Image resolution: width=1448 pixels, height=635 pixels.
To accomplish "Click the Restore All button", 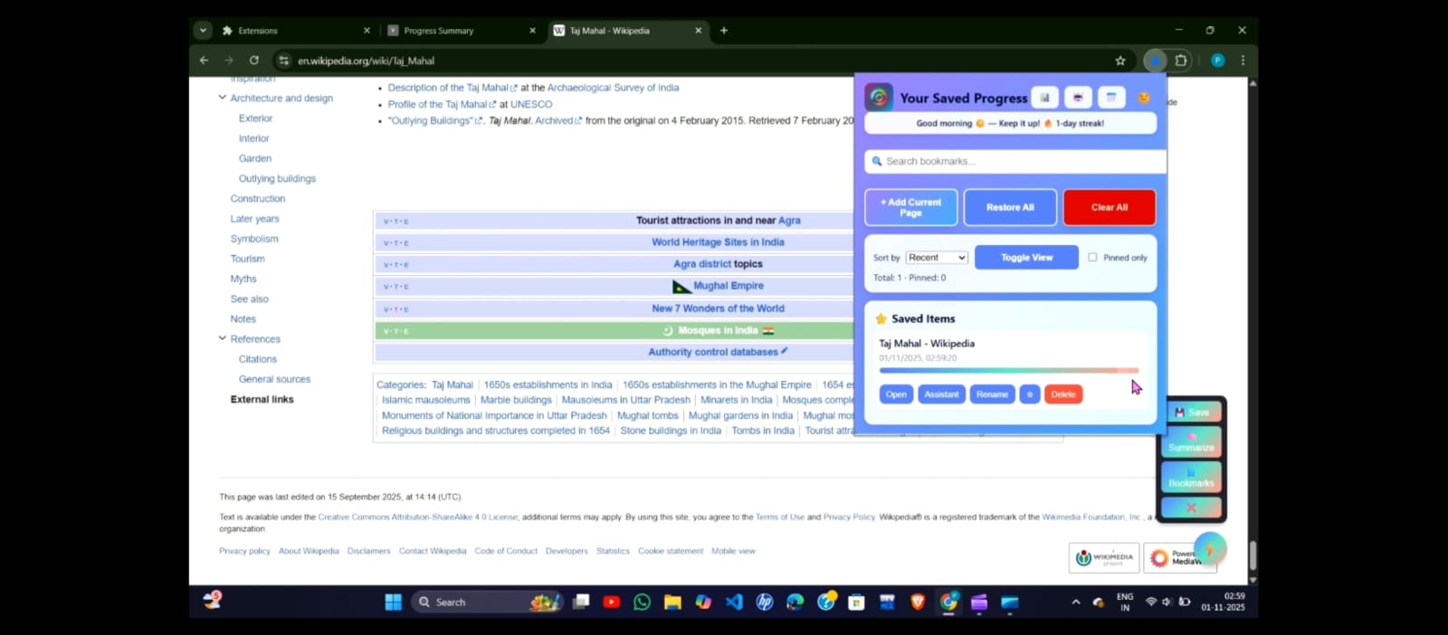I will 1010,207.
